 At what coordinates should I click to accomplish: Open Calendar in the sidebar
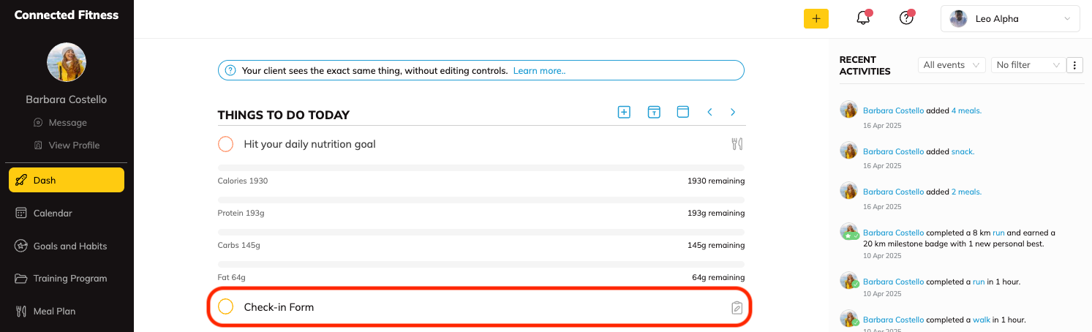coord(53,214)
